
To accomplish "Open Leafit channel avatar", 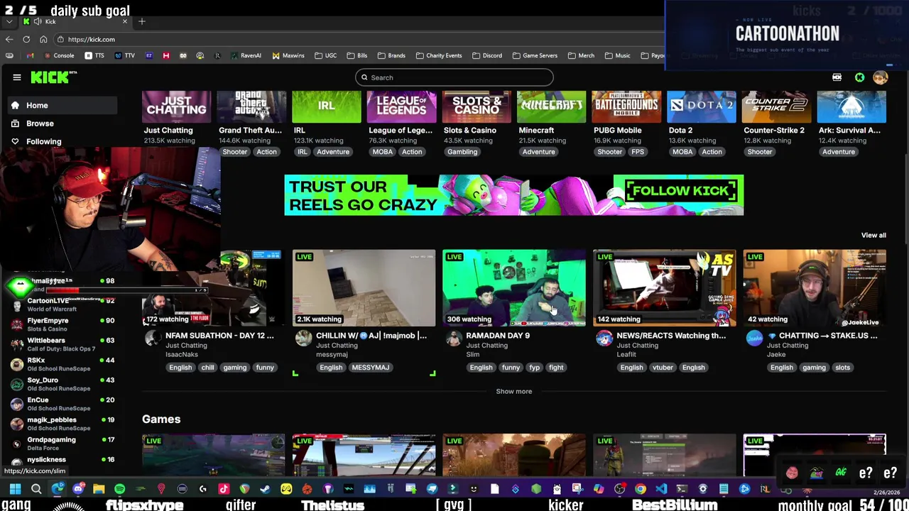I will point(604,338).
